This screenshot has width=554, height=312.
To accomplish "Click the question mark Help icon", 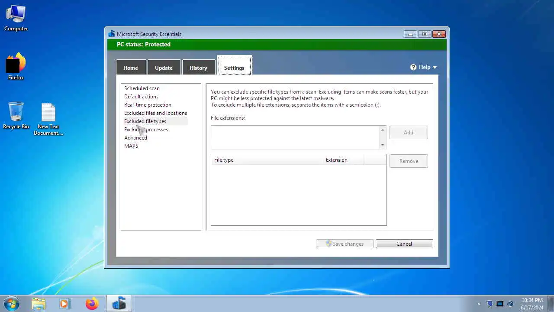I will click(413, 67).
